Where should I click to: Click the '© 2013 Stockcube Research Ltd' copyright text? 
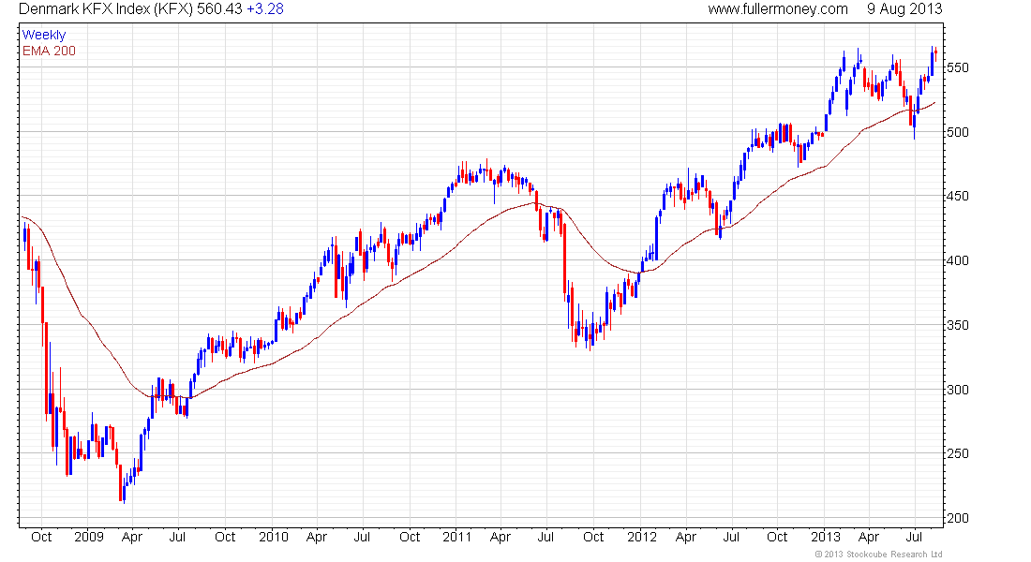click(x=878, y=555)
